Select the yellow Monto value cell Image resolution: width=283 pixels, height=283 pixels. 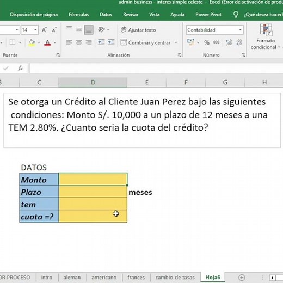point(93,179)
